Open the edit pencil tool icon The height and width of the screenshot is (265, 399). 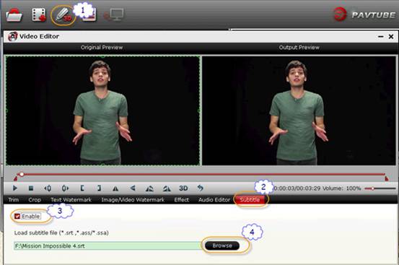tap(63, 15)
